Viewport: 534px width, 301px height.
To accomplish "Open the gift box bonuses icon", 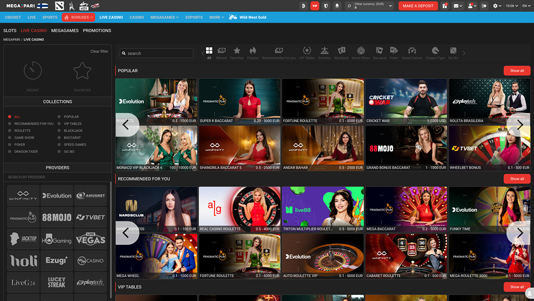I will point(444,5).
